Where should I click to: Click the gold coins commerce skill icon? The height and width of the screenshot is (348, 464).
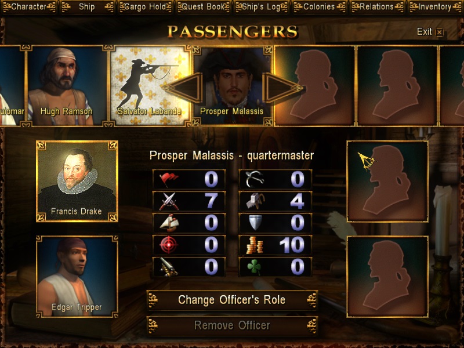(255, 245)
